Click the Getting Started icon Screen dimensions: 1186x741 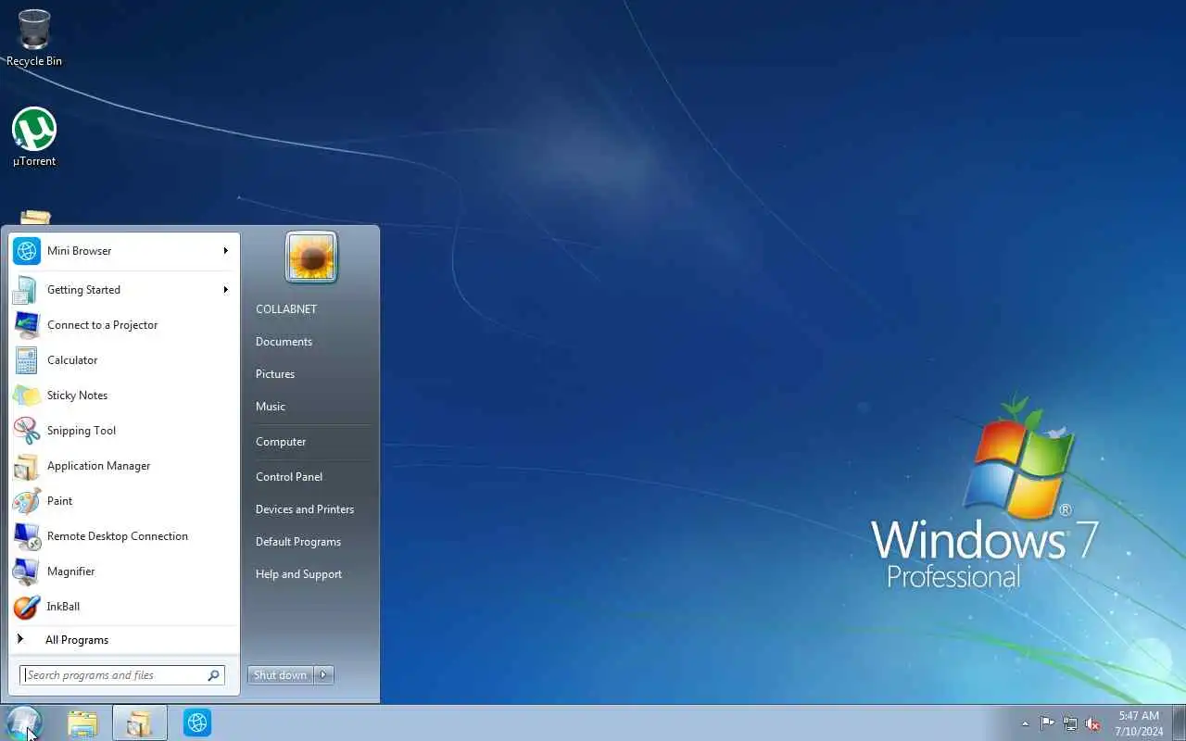26,290
